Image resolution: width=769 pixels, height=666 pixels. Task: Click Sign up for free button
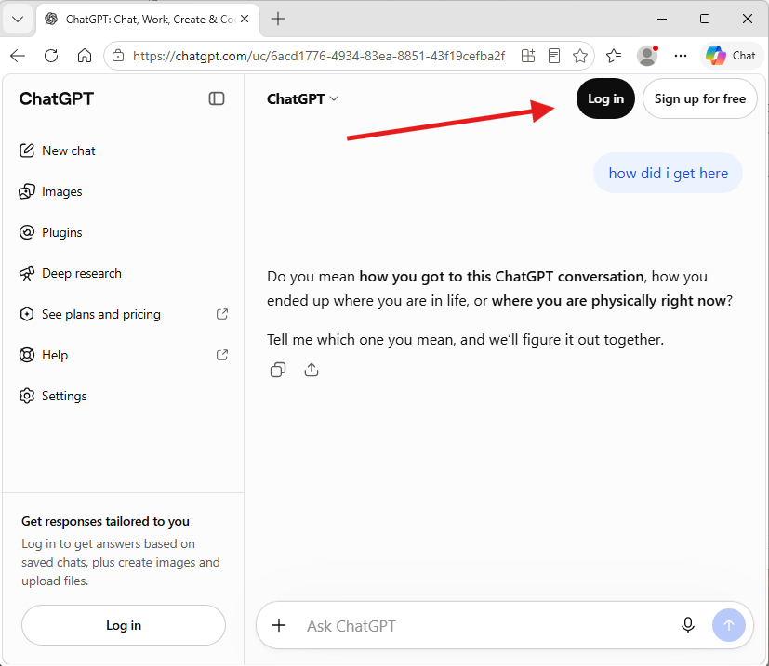[700, 98]
